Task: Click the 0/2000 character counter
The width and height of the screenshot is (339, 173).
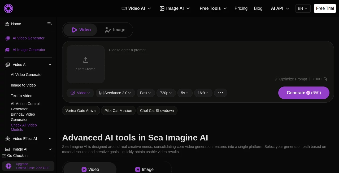Action: click(316, 79)
